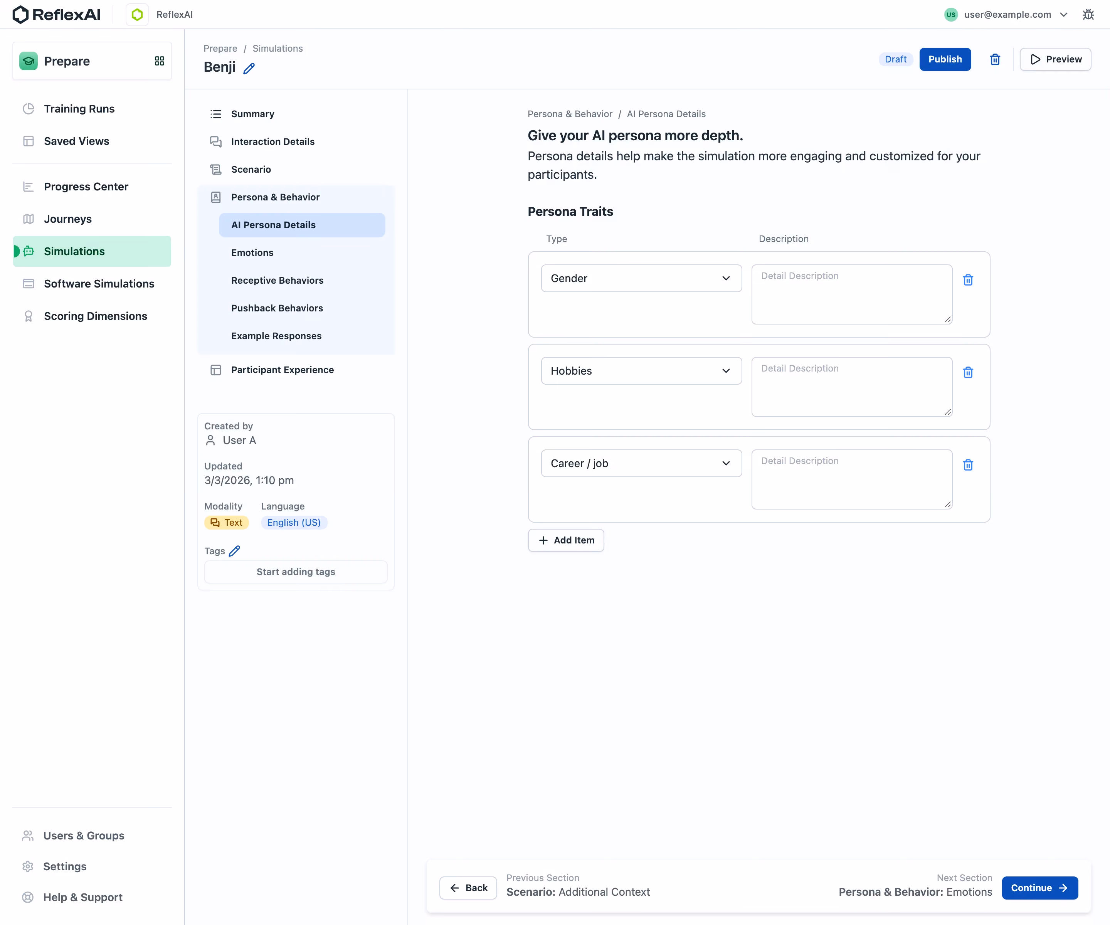Screen dimensions: 1110x925
Task: Open Software Simulations page
Action: 92,284
